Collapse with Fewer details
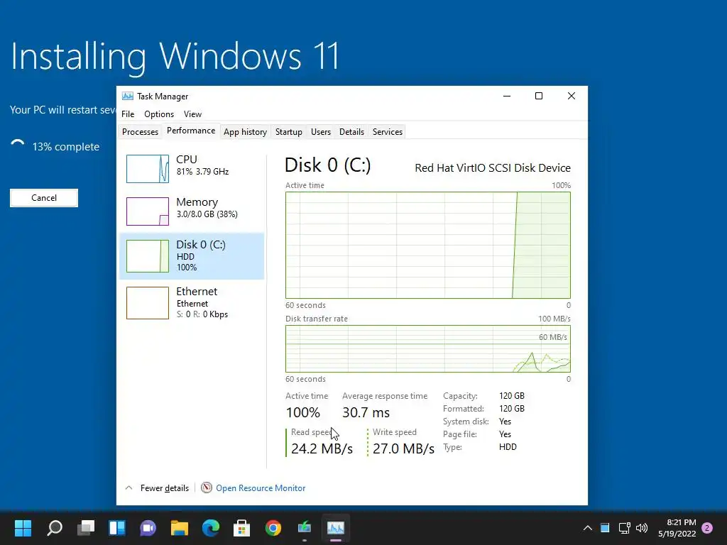Screen dimensions: 727x545 (x=158, y=488)
